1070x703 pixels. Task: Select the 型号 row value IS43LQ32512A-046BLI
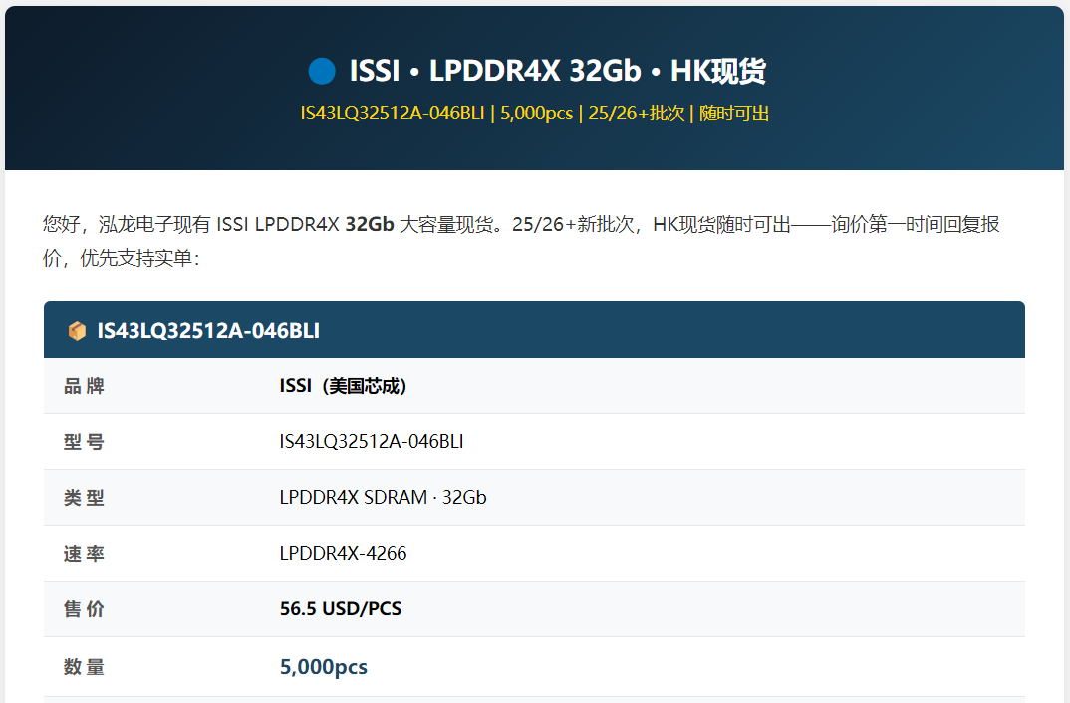point(372,442)
